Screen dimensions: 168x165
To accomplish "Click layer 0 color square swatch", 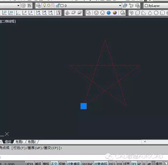I will (62, 6).
